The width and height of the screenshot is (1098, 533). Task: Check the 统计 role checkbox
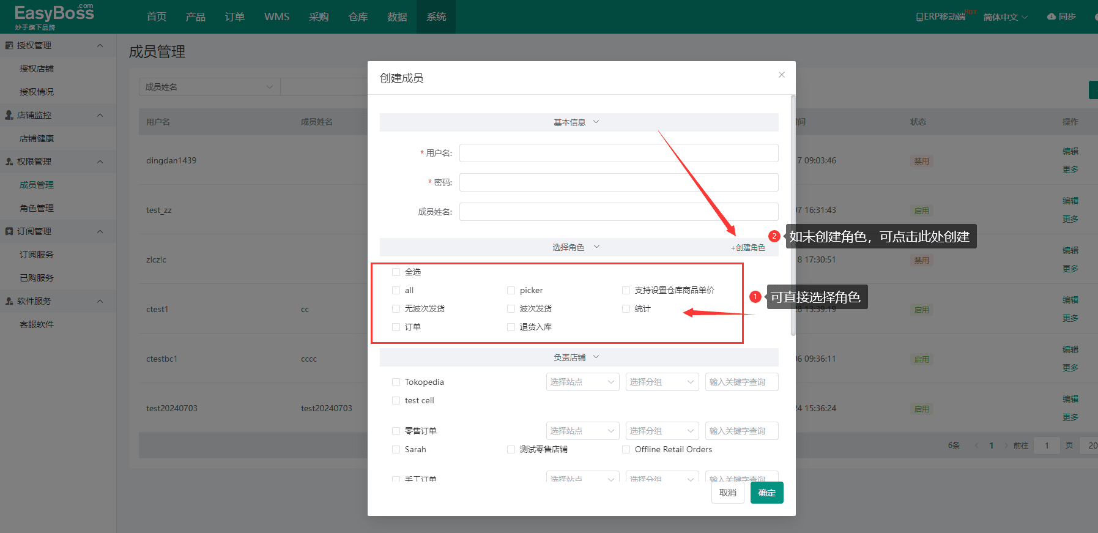click(x=626, y=309)
